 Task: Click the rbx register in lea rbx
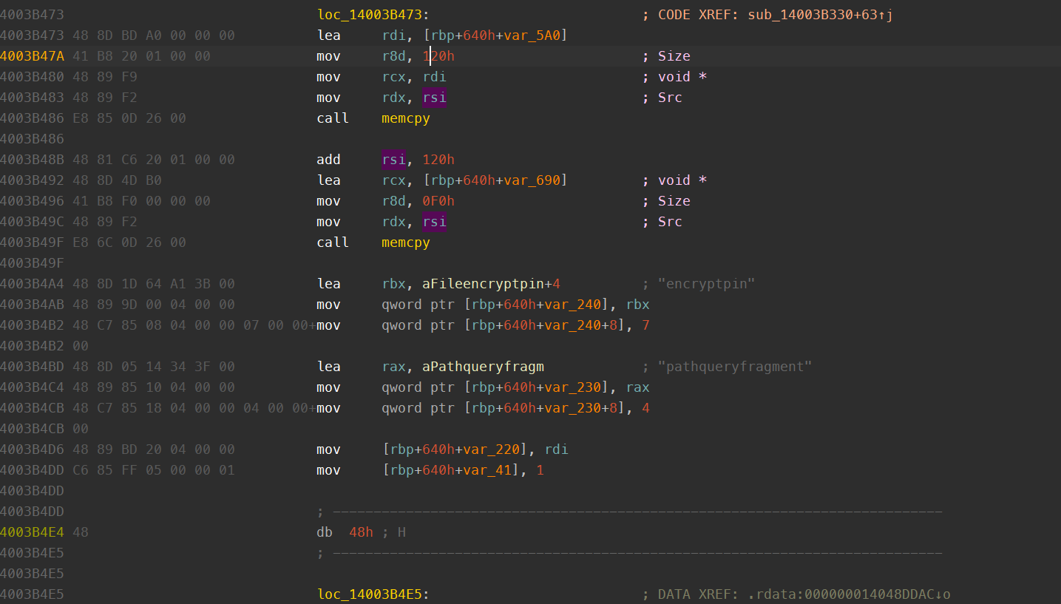tap(393, 284)
